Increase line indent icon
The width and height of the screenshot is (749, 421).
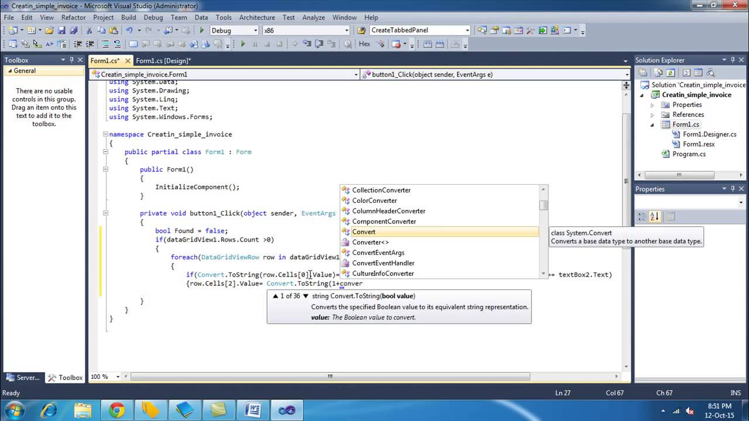(x=90, y=44)
